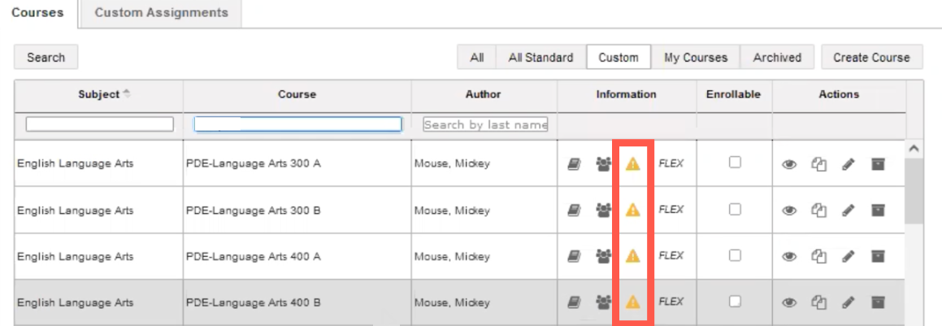The image size is (942, 326).
Task: Sort table by Subject column header
Action: [98, 94]
